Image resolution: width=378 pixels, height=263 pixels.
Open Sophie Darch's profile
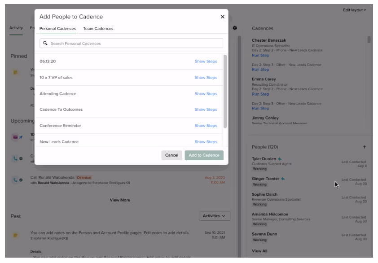pos(264,194)
